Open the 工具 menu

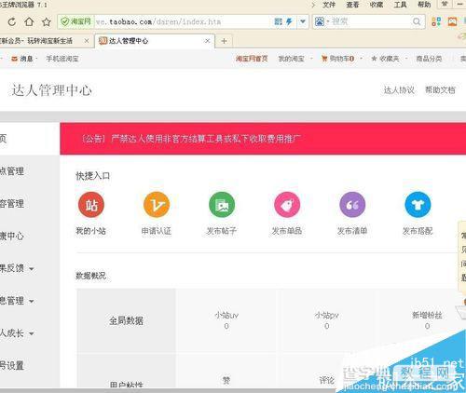[x=400, y=5]
